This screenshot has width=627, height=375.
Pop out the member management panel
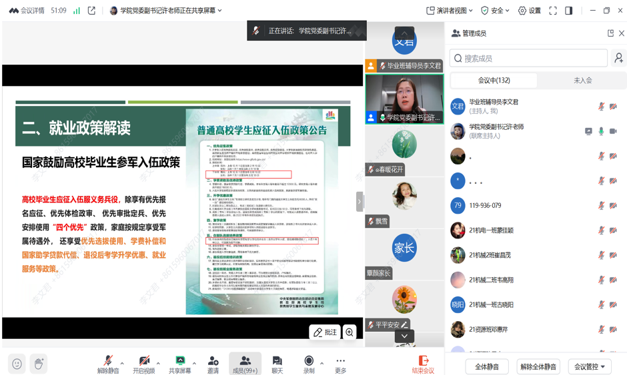click(610, 33)
